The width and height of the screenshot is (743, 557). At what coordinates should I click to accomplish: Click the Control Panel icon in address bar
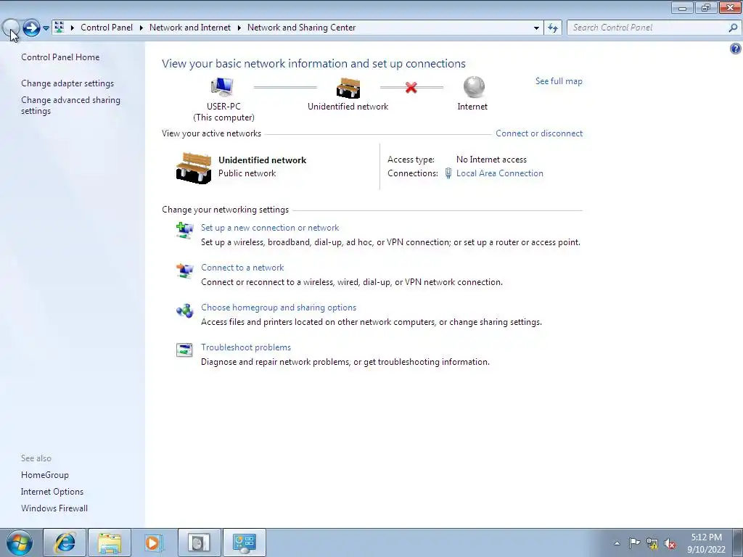click(x=59, y=28)
